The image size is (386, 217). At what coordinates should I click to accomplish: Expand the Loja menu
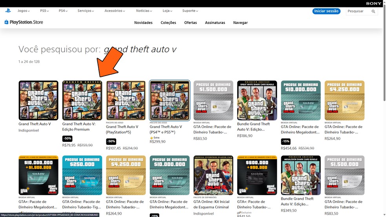(x=168, y=11)
